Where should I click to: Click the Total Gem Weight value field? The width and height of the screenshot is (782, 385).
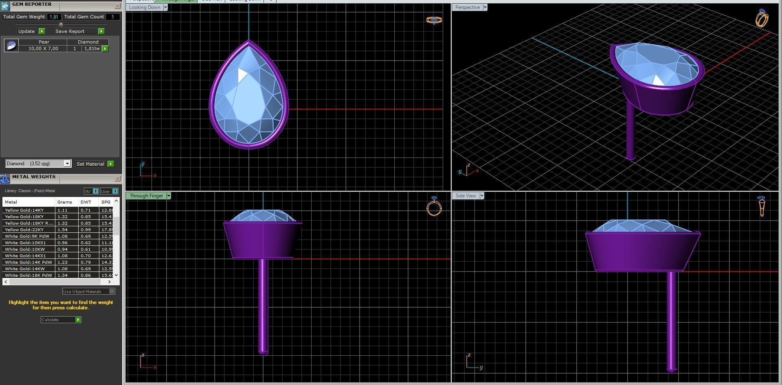pos(54,17)
